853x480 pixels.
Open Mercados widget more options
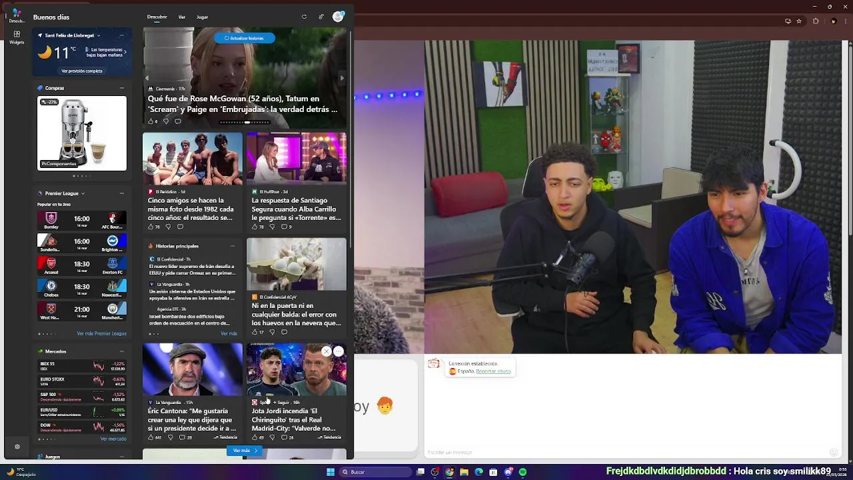click(122, 351)
